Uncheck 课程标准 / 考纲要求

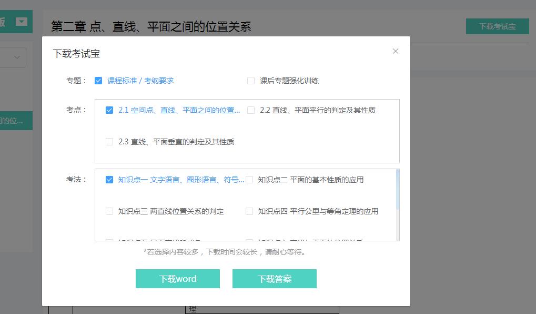tap(99, 80)
